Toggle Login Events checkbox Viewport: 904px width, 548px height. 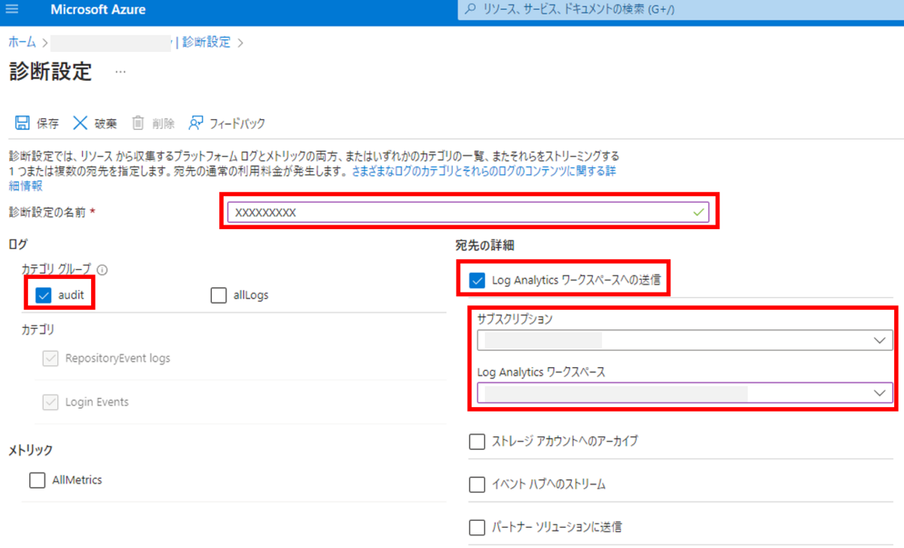click(x=50, y=403)
